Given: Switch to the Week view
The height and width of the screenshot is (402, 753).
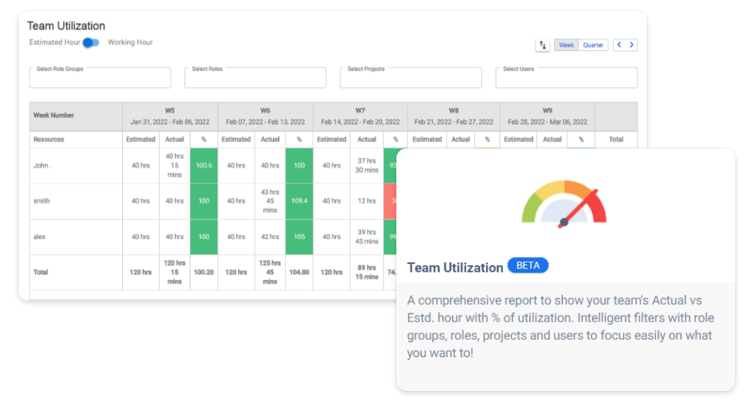Looking at the screenshot, I should pos(566,45).
